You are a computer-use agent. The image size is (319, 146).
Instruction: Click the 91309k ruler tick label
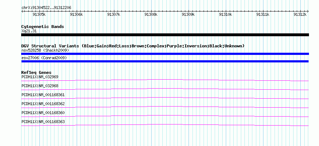point(188,14)
